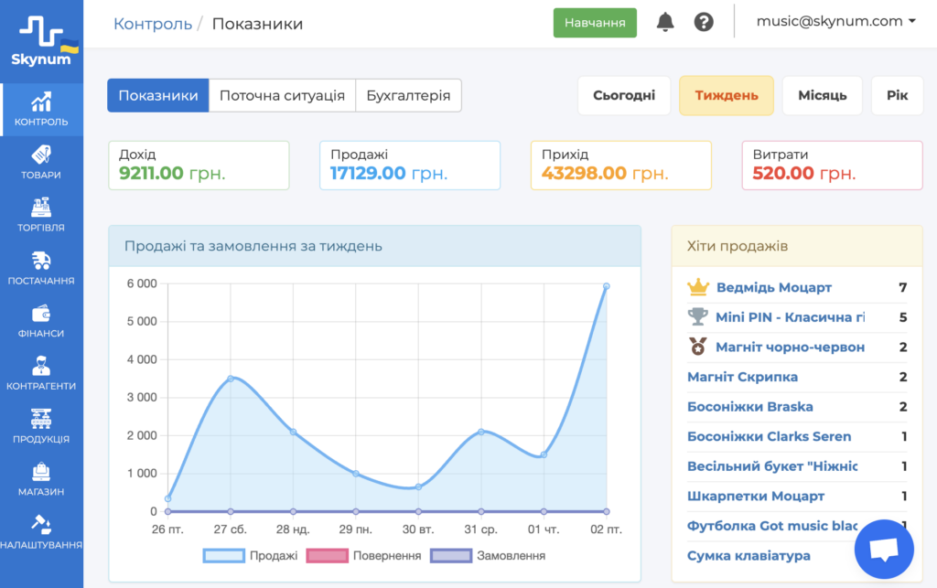The image size is (937, 588).
Task: Switch to the Показники tab
Action: (158, 95)
